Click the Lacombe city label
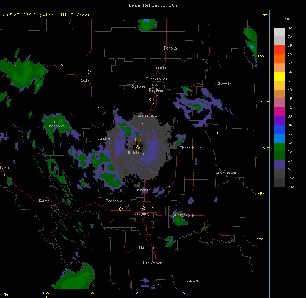Viewport: 306px width, 298px height. 160,68
